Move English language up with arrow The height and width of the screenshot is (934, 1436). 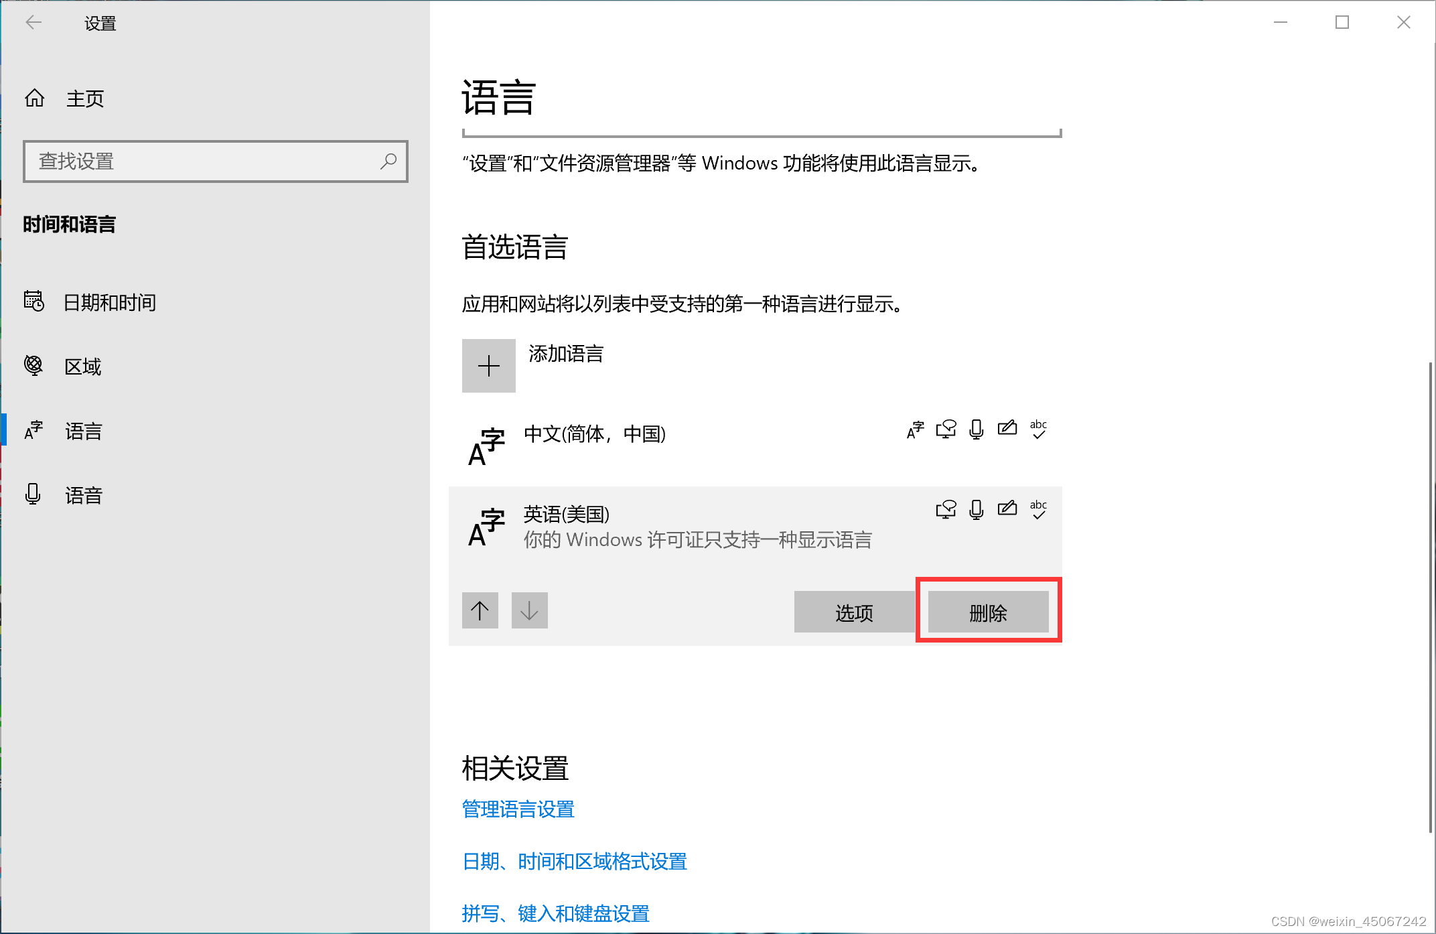(x=480, y=610)
